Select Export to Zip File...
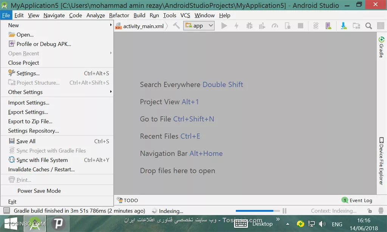The image size is (387, 232). coord(57,121)
